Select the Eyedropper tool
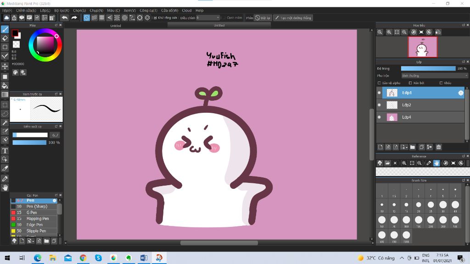The width and height of the screenshot is (470, 264). coord(5,179)
